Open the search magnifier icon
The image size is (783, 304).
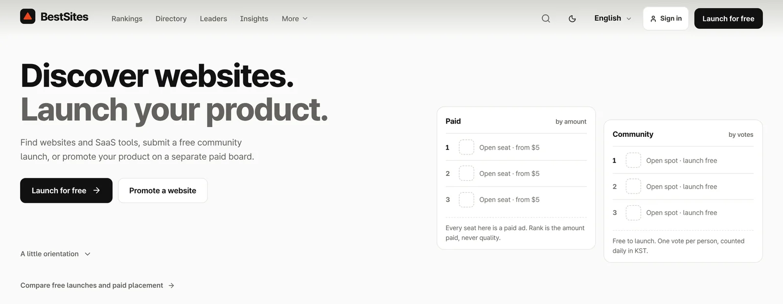click(x=546, y=19)
